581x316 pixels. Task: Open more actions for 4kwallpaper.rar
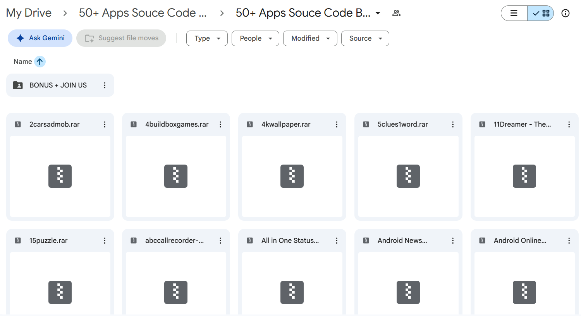coord(337,124)
